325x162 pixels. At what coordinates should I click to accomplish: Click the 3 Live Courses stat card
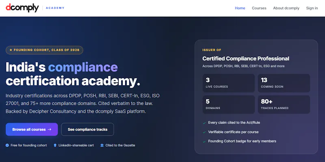click(x=229, y=83)
